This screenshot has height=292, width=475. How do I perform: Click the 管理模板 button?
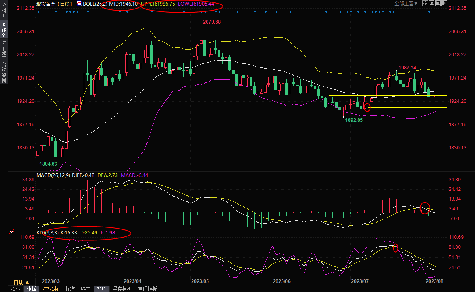147,289
